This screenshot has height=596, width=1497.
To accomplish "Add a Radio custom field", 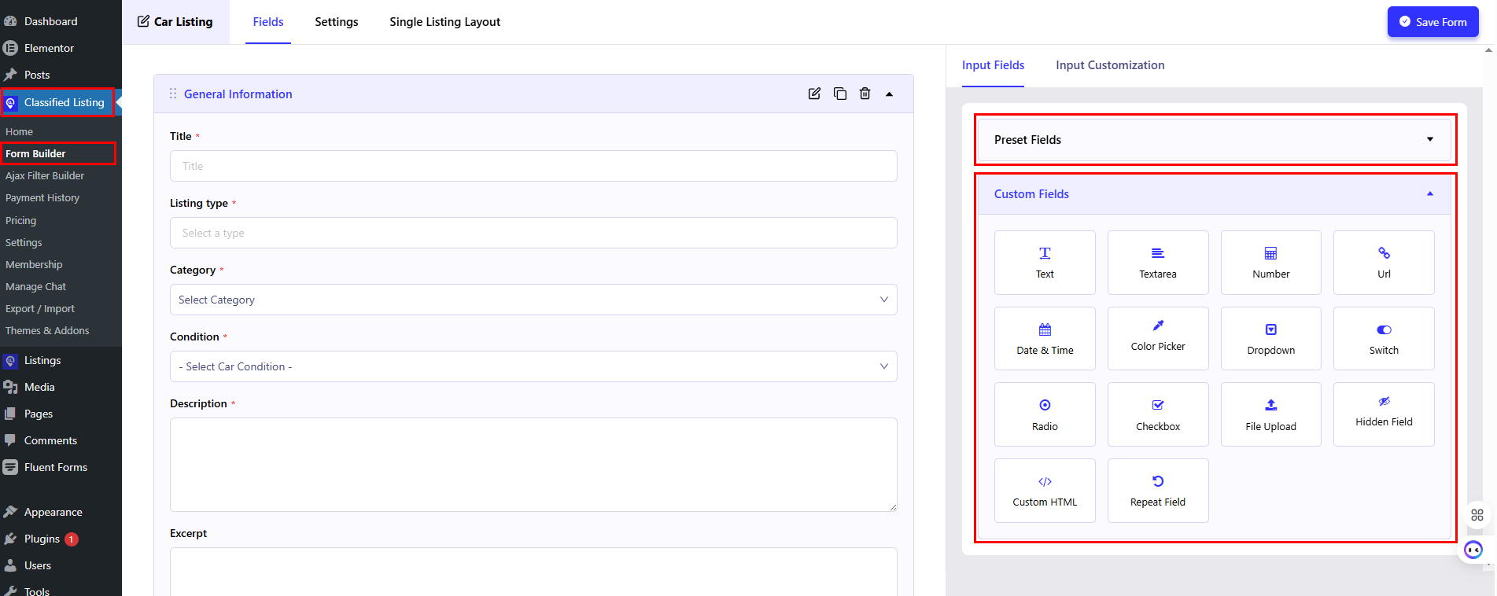I will click(x=1045, y=414).
